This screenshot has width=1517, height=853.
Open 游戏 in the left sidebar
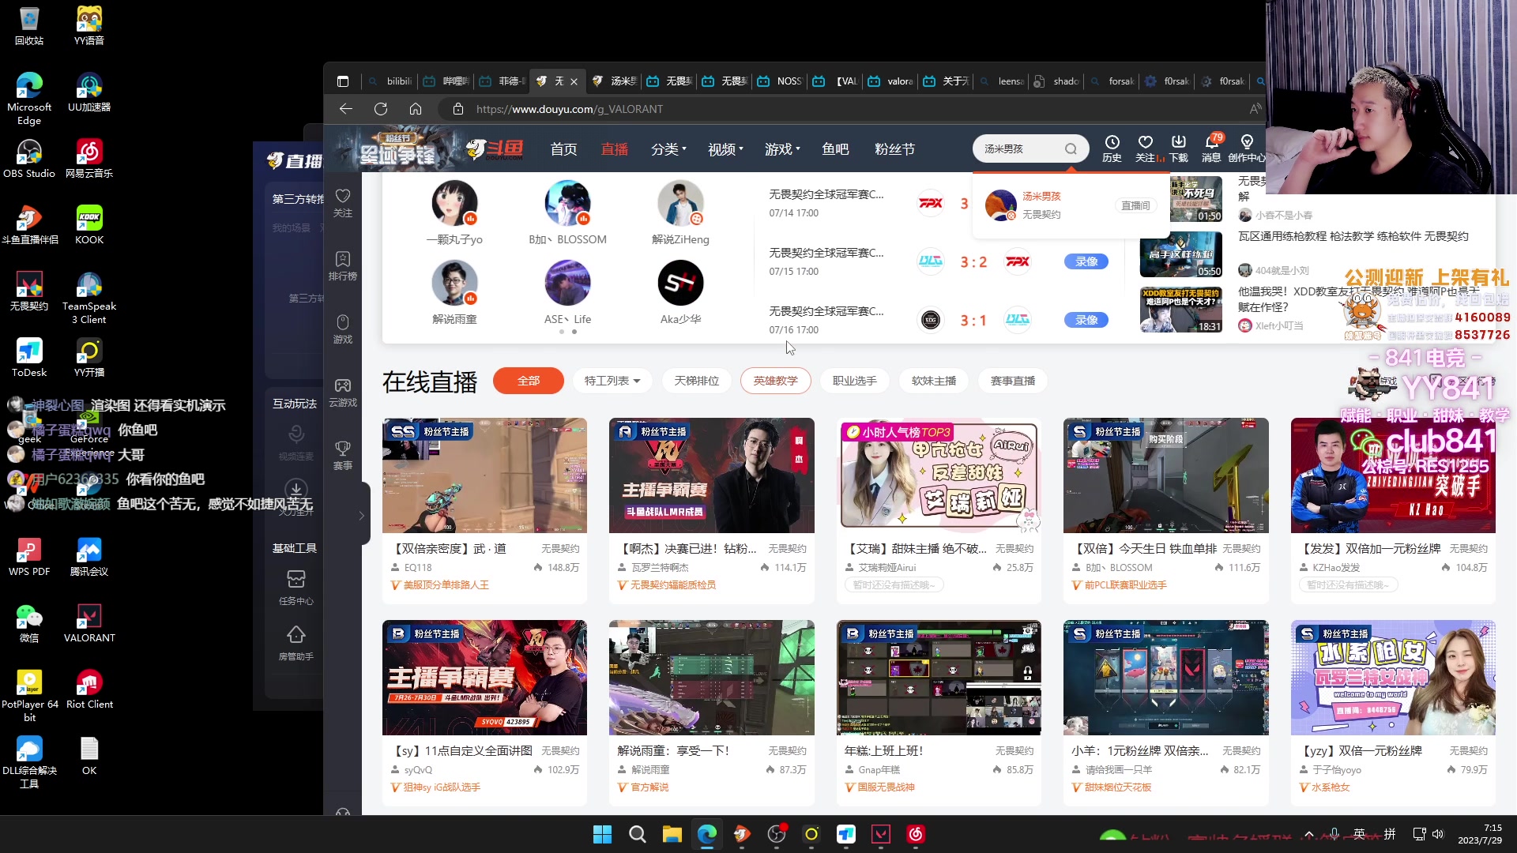(343, 329)
